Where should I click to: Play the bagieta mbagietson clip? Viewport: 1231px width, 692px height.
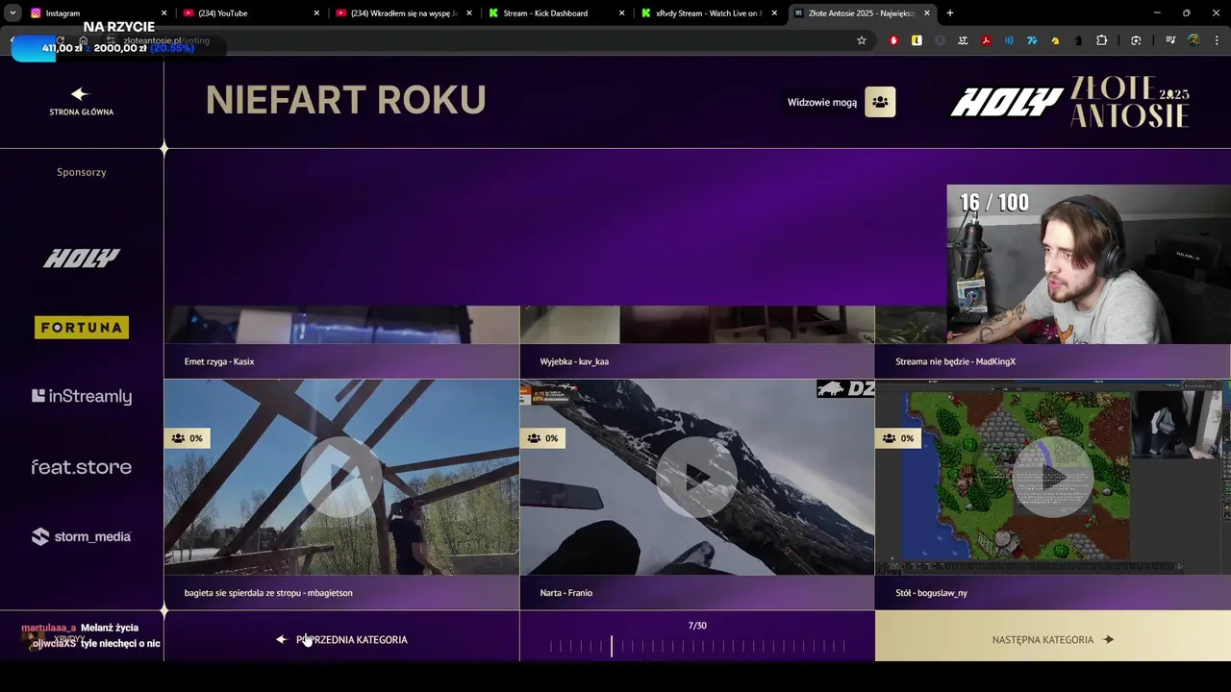[341, 477]
